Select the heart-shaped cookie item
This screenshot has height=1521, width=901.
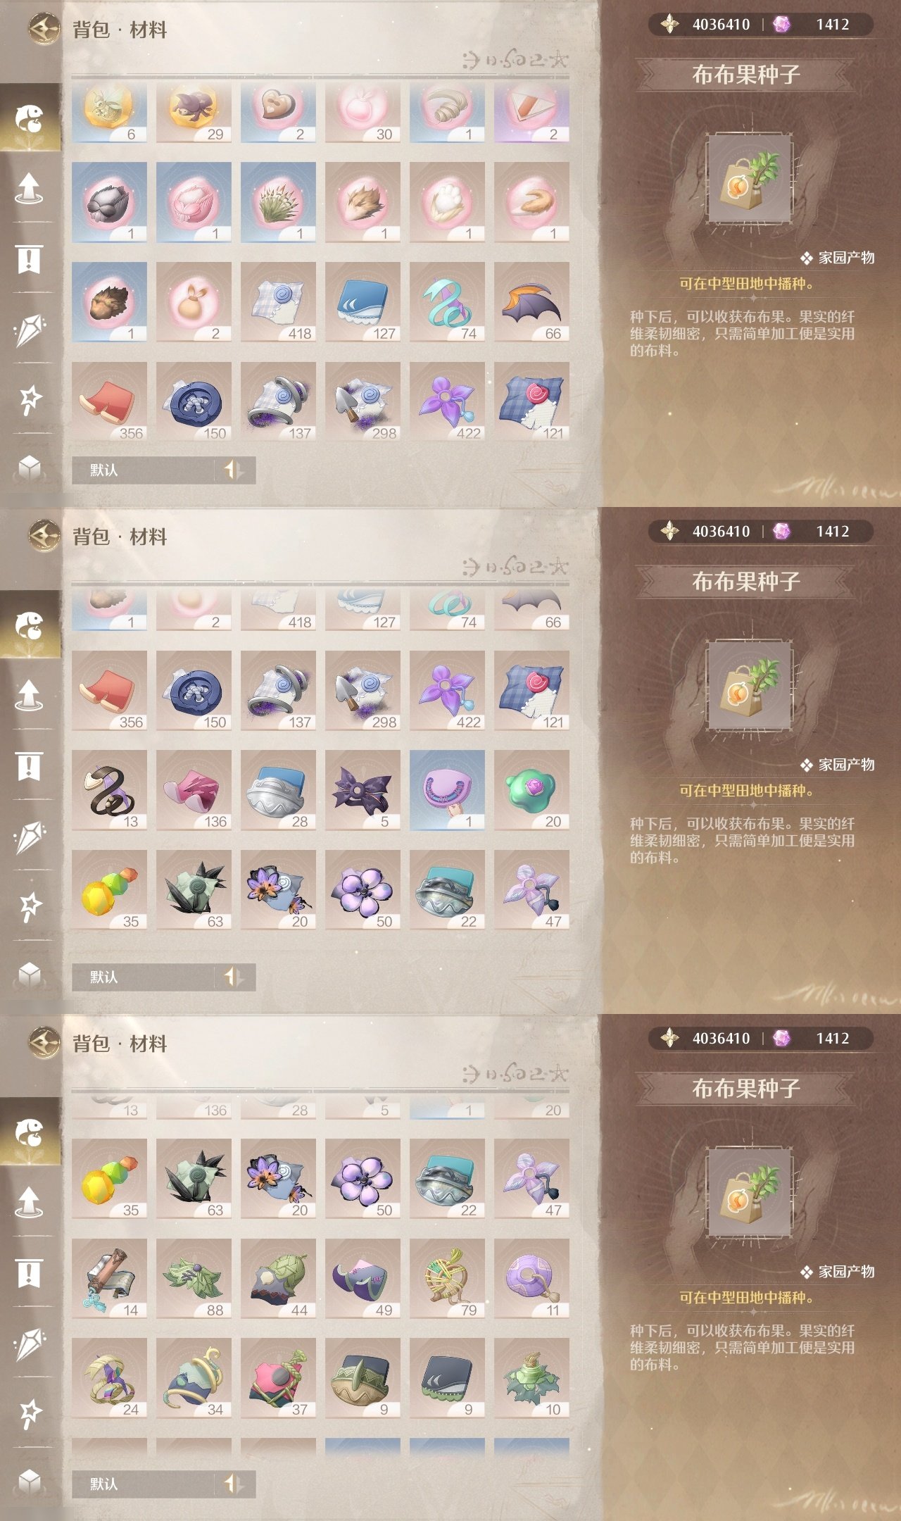(x=278, y=113)
